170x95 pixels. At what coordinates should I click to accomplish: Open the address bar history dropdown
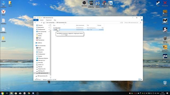coord(120,23)
